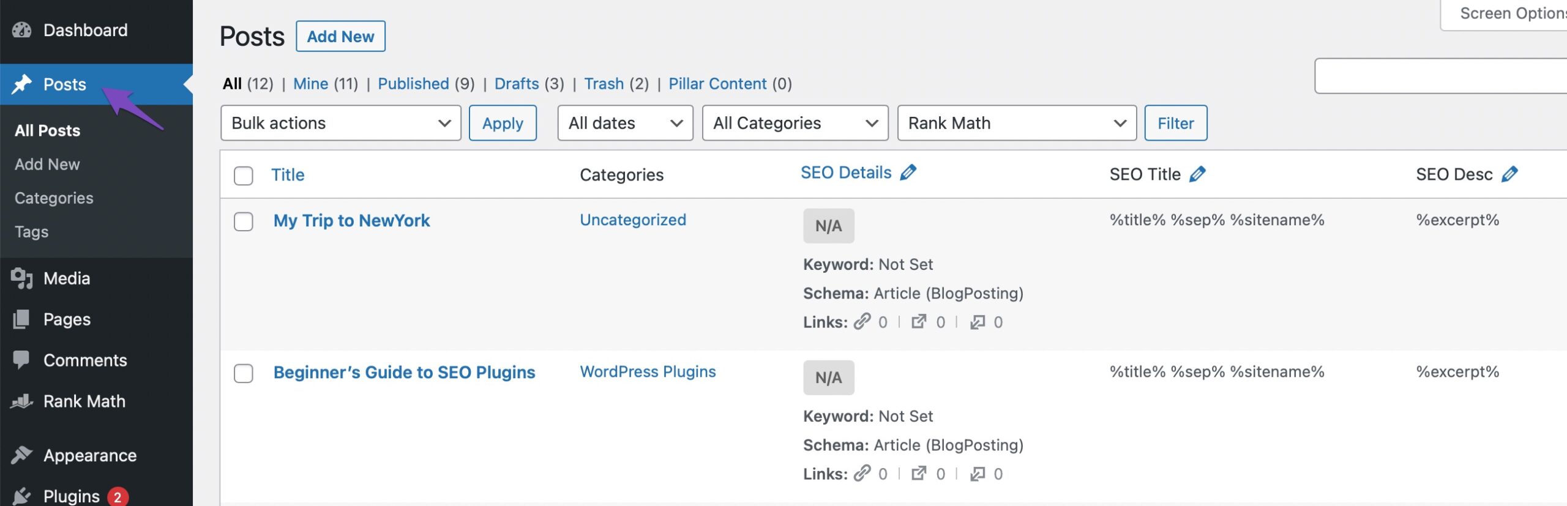Click the Apply button
The image size is (1567, 506).
[x=503, y=123]
